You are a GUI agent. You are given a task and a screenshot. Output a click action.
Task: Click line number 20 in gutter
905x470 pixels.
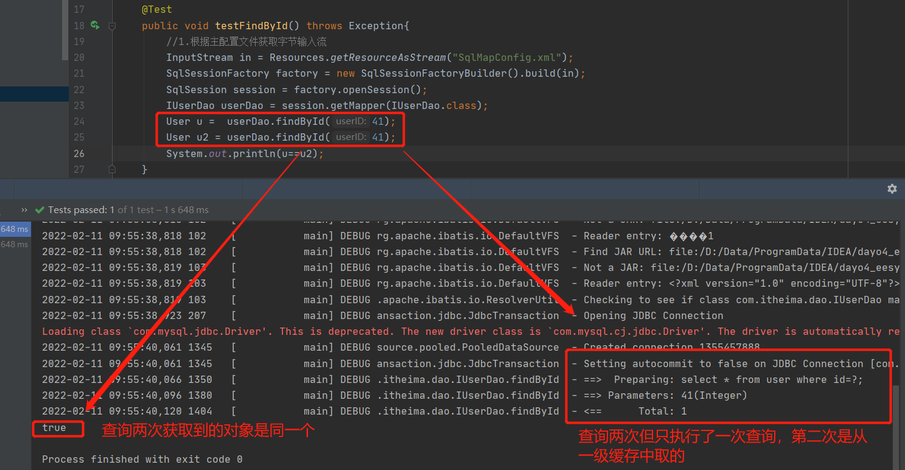tap(79, 57)
